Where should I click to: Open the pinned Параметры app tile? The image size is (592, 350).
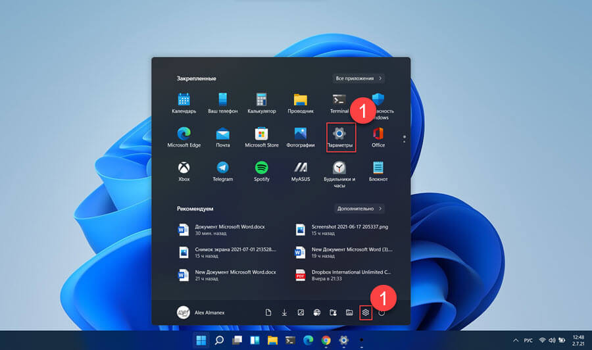[x=339, y=137]
